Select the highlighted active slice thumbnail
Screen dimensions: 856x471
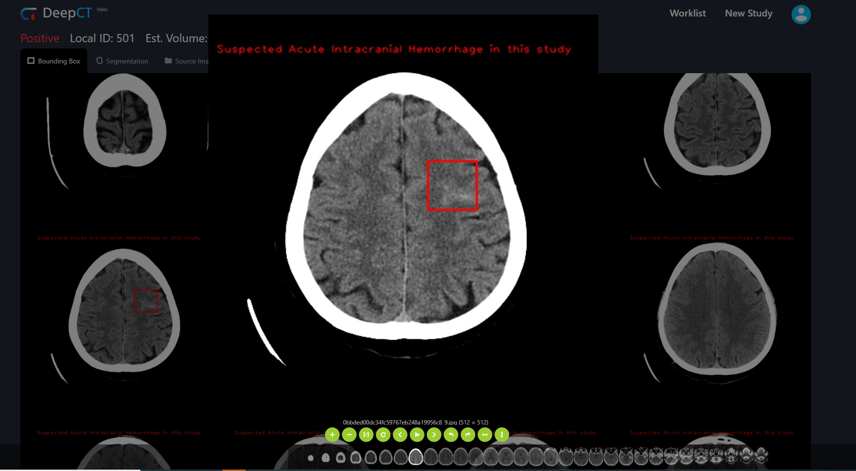pos(416,456)
